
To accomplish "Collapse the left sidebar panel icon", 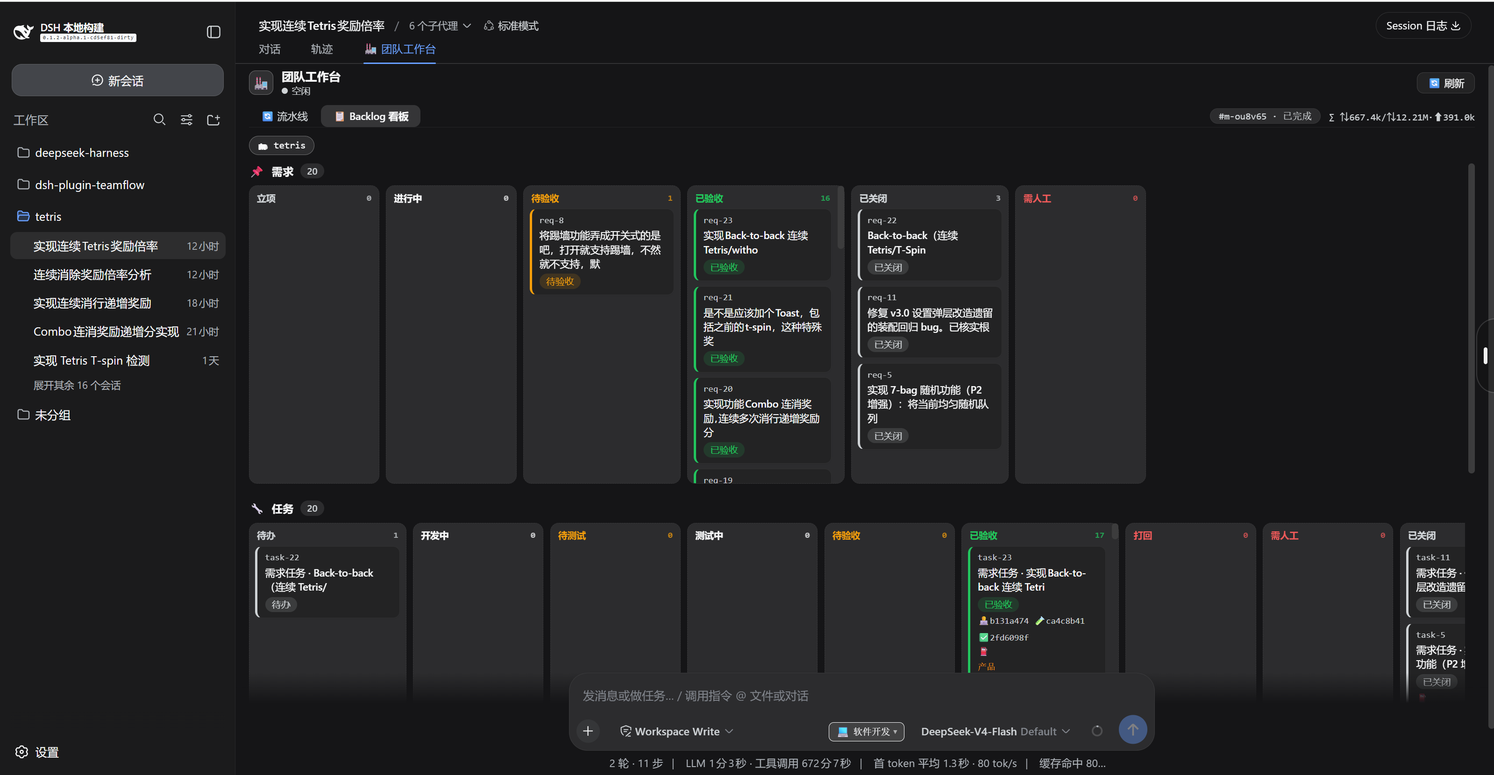I will point(213,32).
